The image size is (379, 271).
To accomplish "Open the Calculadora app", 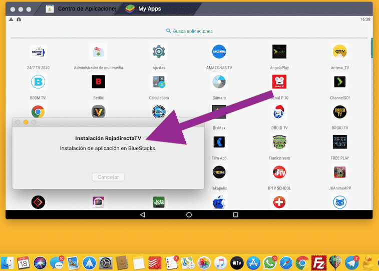I will click(159, 82).
